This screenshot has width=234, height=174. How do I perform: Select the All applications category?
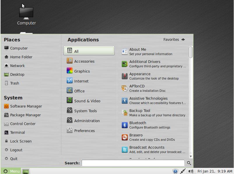coord(89,51)
